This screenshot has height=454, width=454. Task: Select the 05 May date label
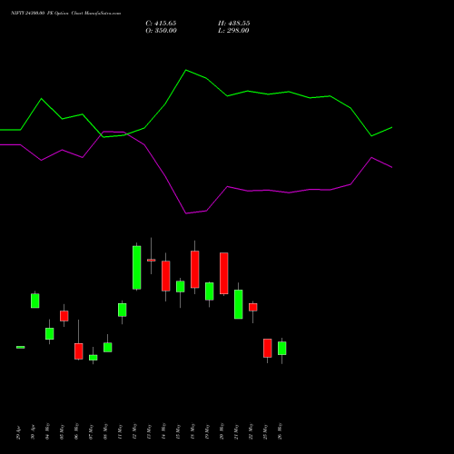[x=62, y=431]
